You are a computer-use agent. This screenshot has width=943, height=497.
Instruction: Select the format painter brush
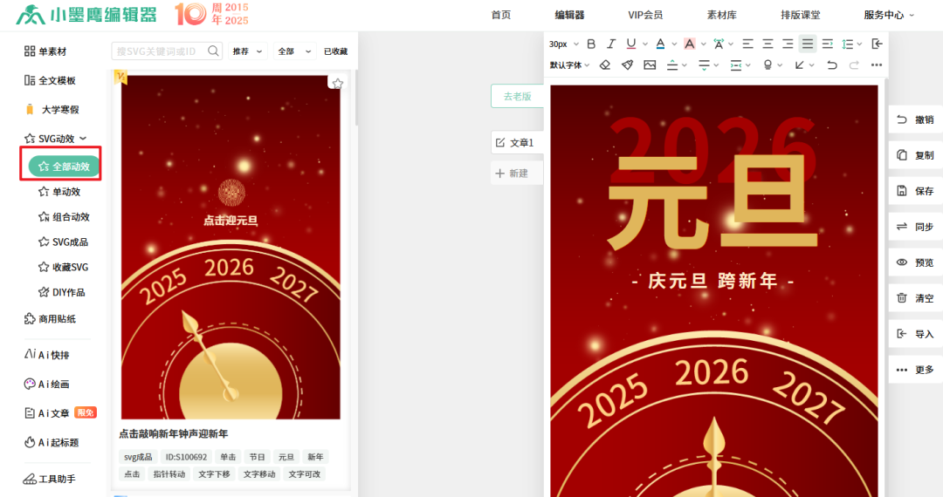627,65
